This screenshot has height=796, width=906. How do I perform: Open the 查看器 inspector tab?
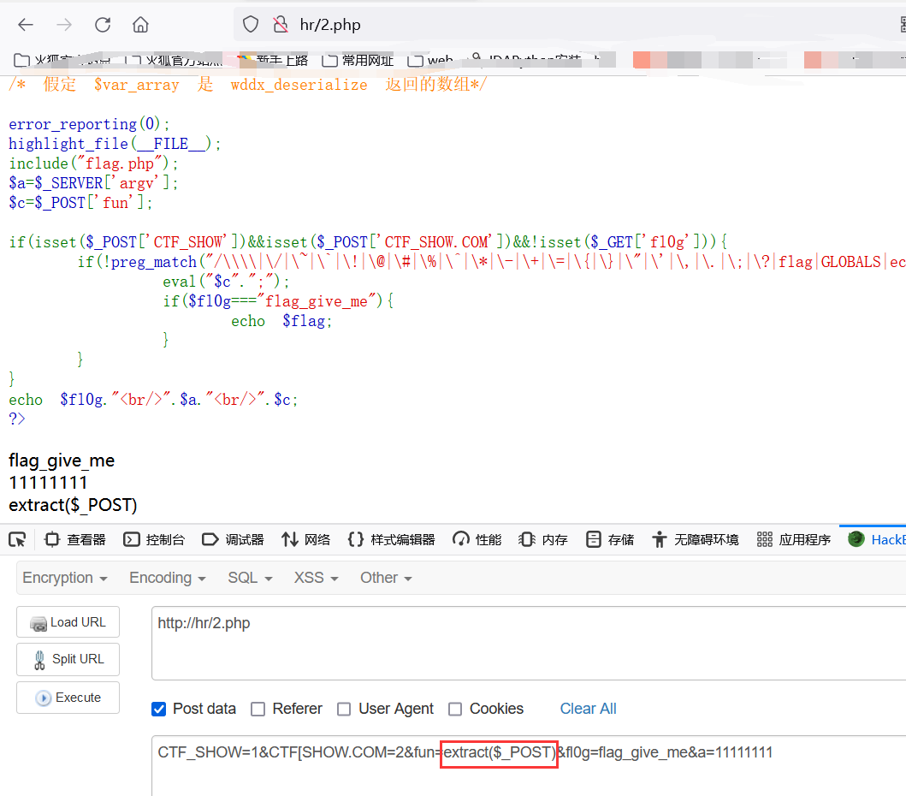point(75,539)
